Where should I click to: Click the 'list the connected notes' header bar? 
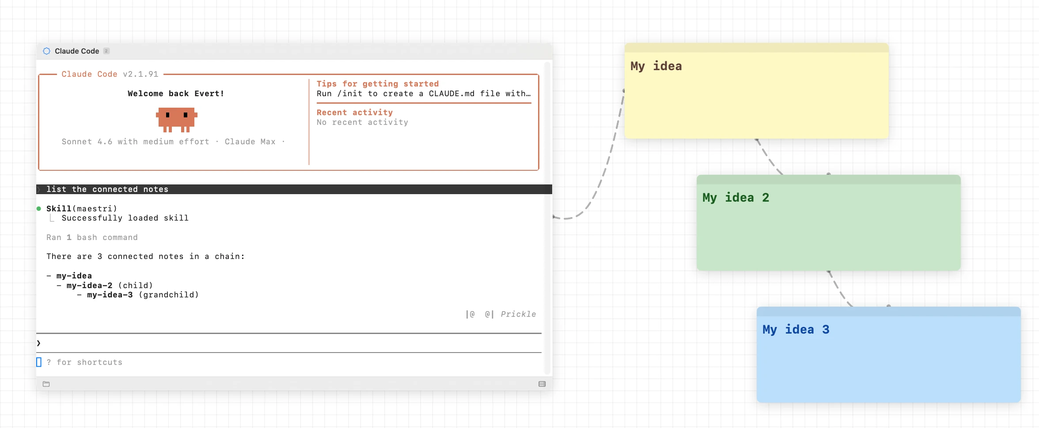(107, 189)
